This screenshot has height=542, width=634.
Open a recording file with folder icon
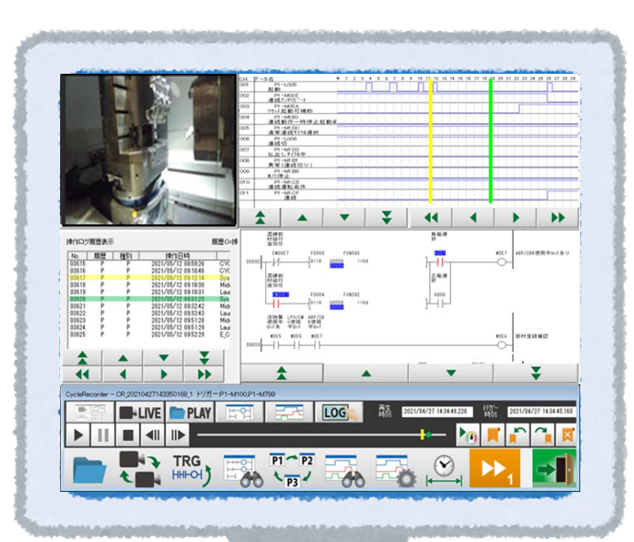(89, 469)
